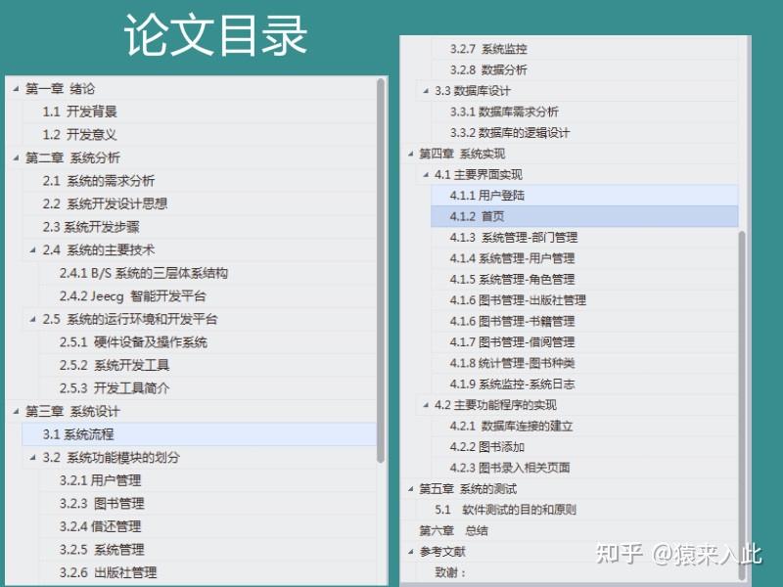Go to 3.2.8 数据分析
Image resolution: width=783 pixels, height=587 pixels.
tap(488, 69)
